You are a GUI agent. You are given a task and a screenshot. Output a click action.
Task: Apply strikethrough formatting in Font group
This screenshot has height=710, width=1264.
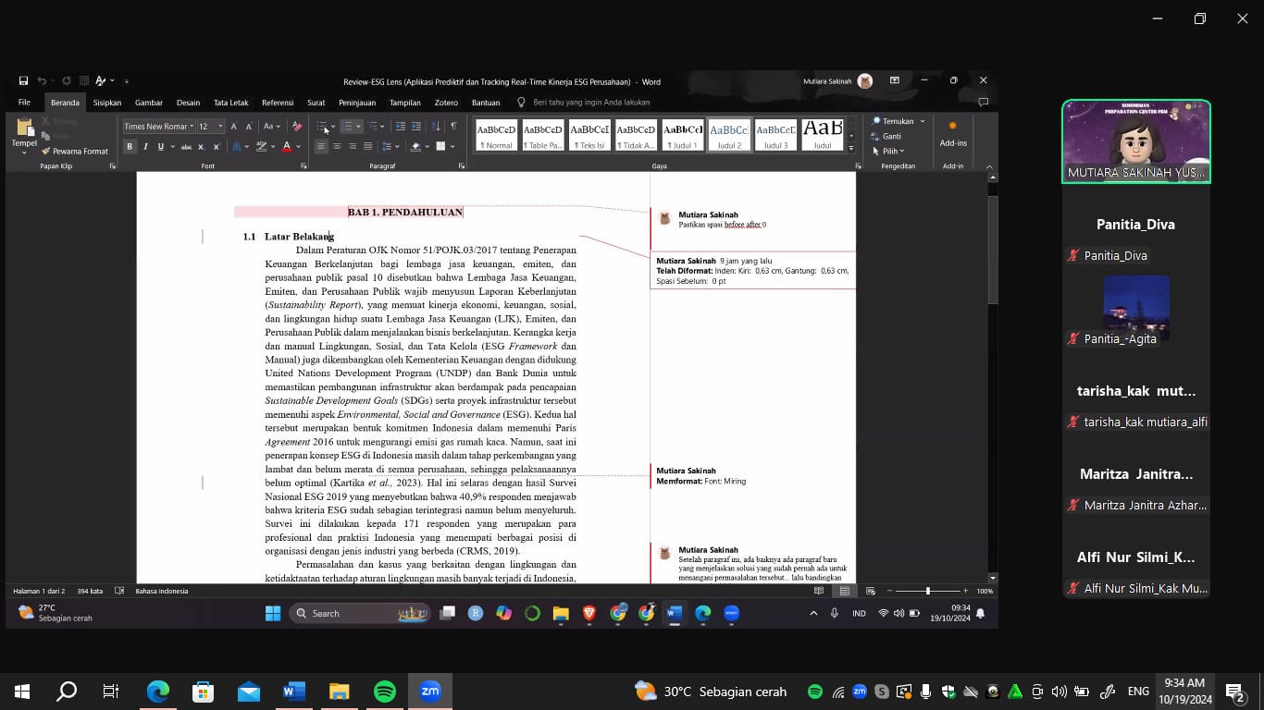187,147
